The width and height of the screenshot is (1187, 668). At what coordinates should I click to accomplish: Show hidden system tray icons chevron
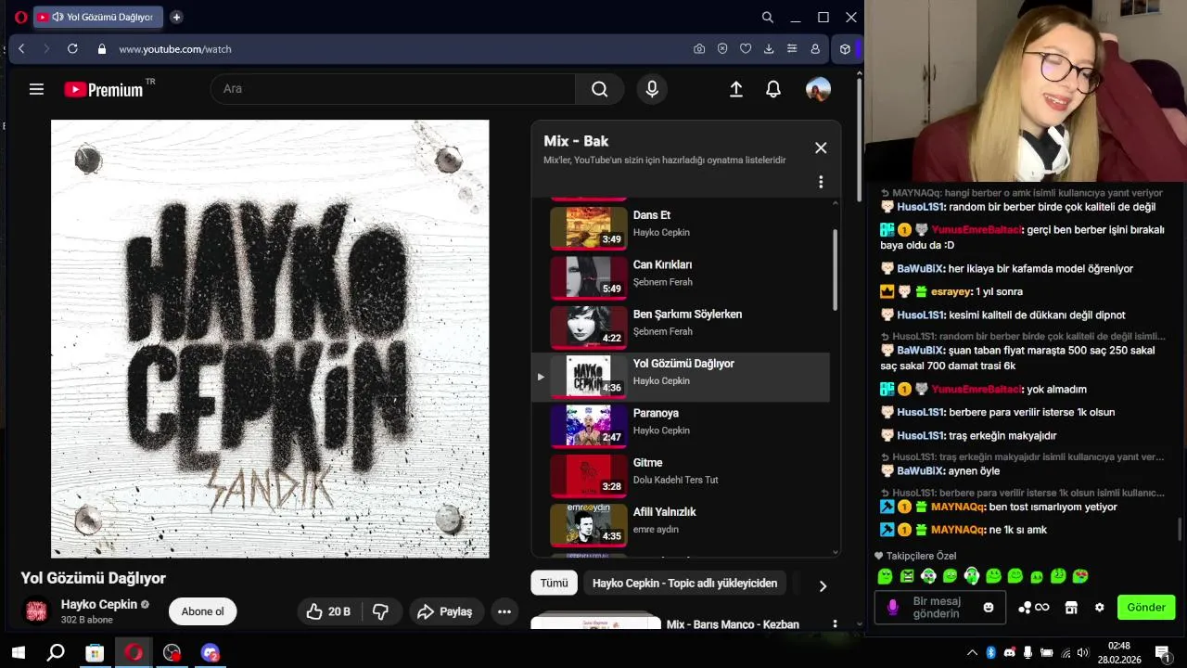point(972,652)
